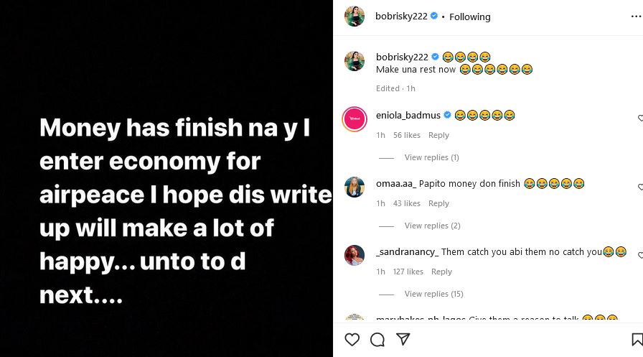The image size is (643, 357).
Task: View eniola_badmus profile avatar
Action: [x=355, y=119]
